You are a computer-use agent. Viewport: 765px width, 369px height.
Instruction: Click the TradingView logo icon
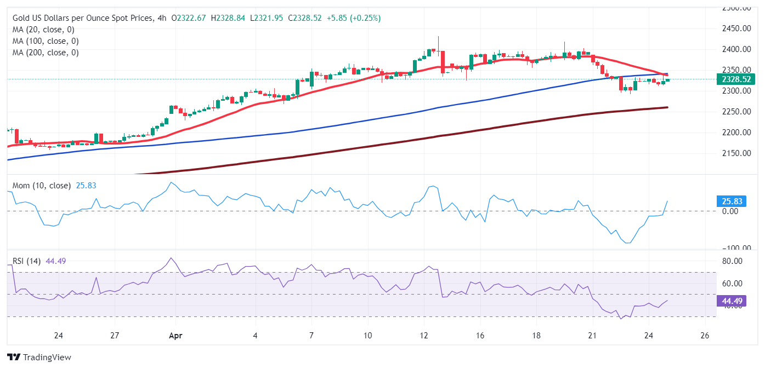click(x=15, y=358)
